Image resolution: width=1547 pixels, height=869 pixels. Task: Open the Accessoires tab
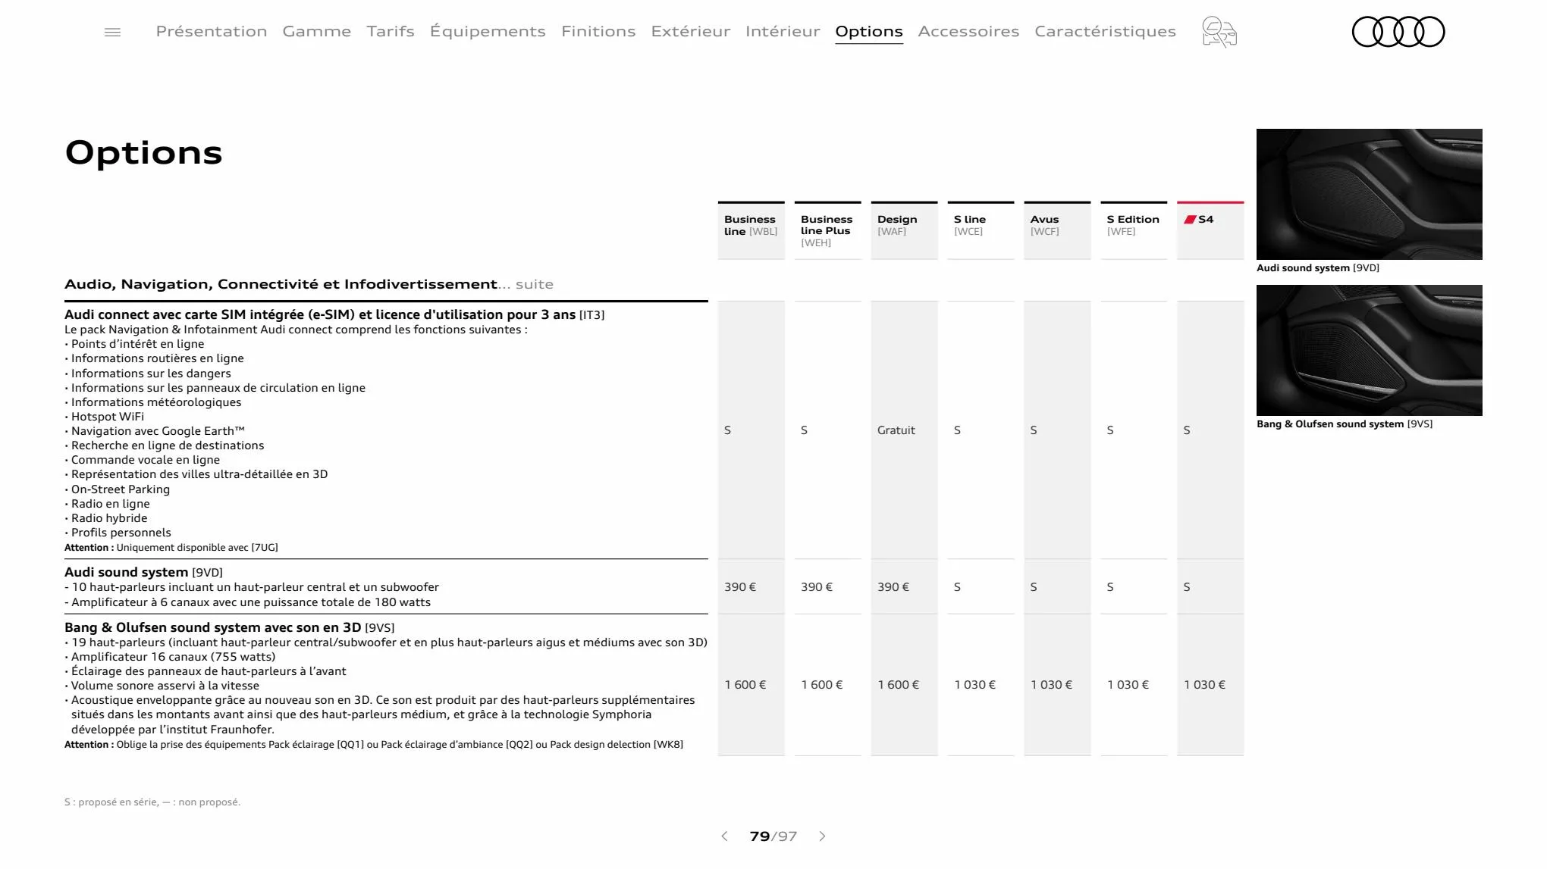coord(968,31)
